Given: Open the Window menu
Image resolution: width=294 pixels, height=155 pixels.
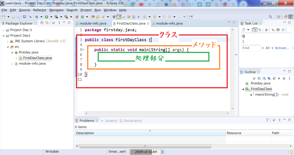Looking at the screenshot, I should pyautogui.click(x=110, y=10).
